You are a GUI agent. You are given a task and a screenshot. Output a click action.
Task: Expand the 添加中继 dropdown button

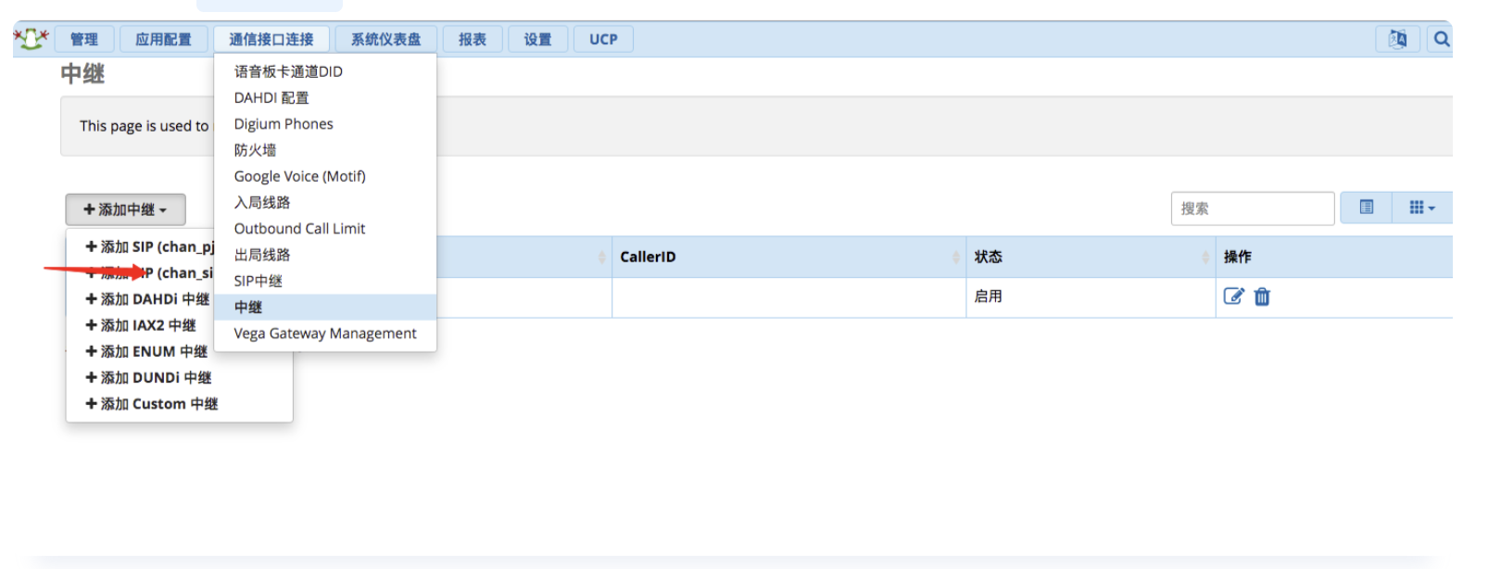[x=125, y=209]
